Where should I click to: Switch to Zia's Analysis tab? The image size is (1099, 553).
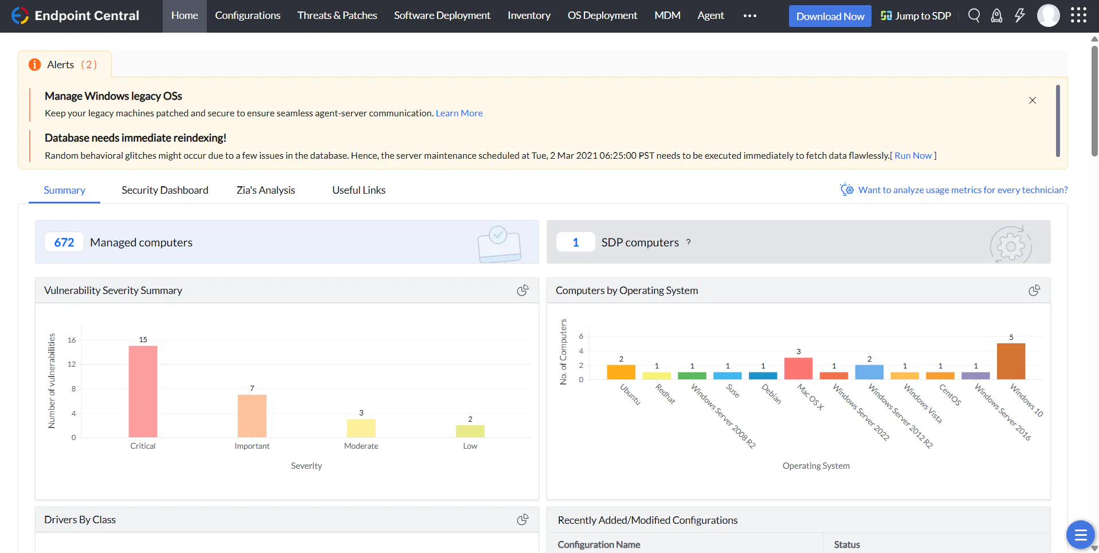coord(266,190)
